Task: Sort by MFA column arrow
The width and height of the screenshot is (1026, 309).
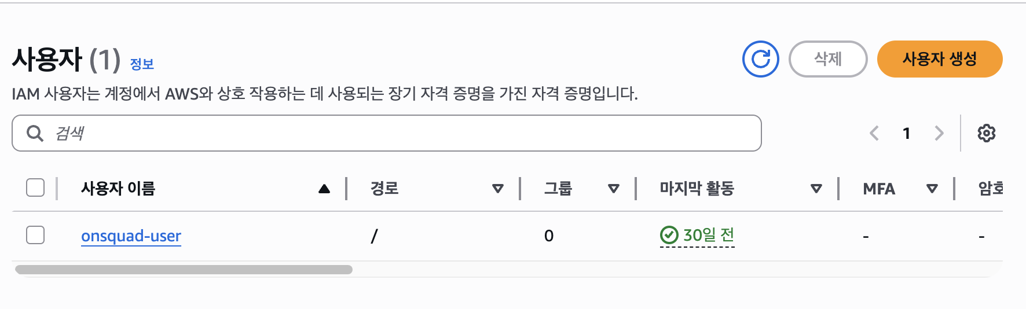Action: tap(932, 189)
